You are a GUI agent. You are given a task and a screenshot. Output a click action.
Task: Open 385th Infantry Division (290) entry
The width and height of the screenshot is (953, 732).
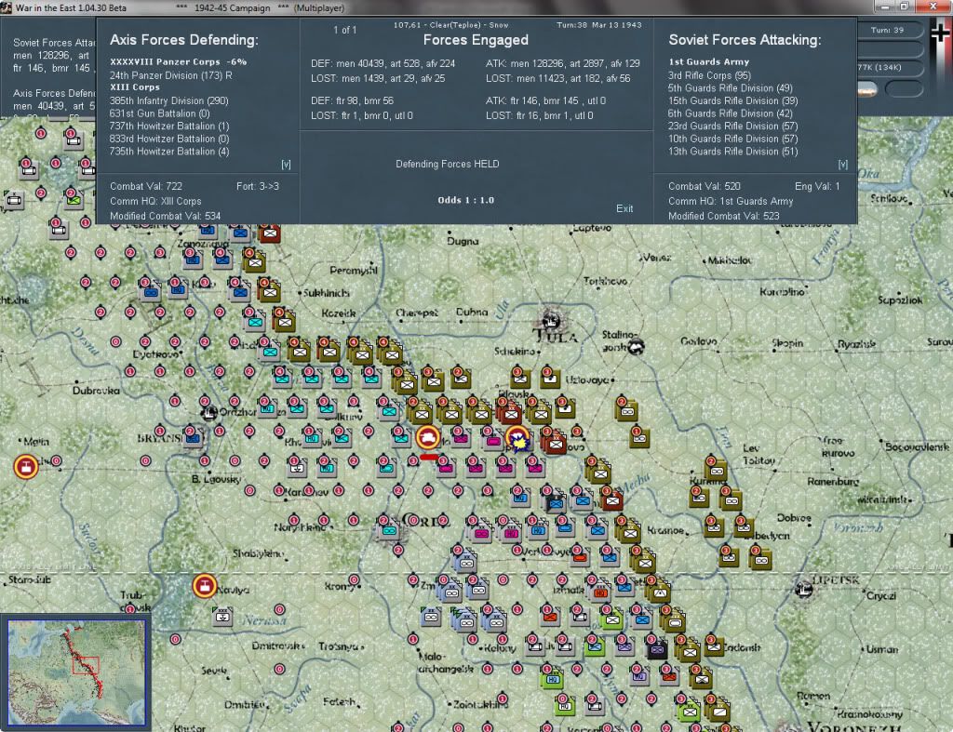169,100
